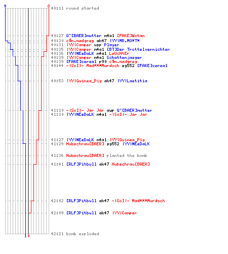Screen dimensions: 228x254
Task: Click the red team count 8
Action: coord(49,6)
